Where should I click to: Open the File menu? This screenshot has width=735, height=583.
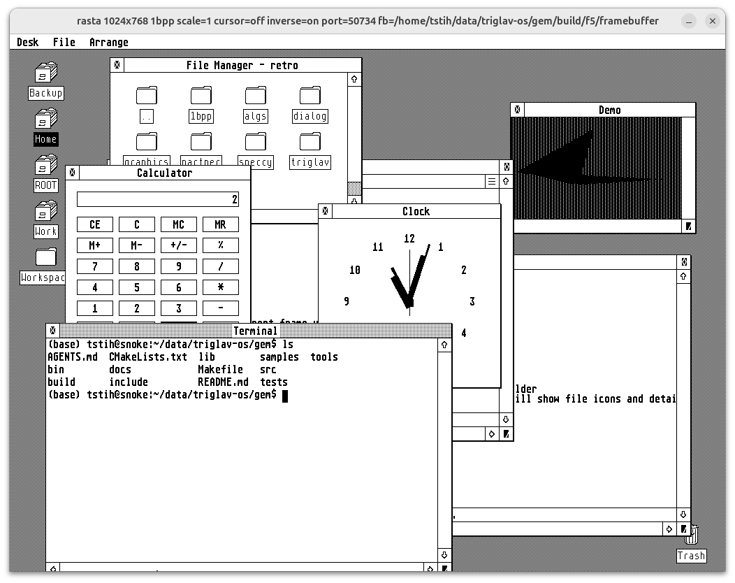[64, 42]
